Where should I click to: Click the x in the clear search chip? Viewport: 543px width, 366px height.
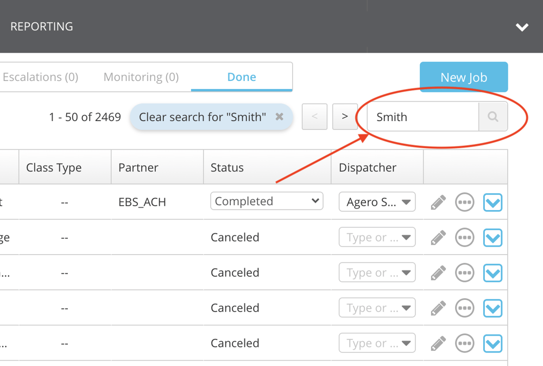(x=279, y=117)
